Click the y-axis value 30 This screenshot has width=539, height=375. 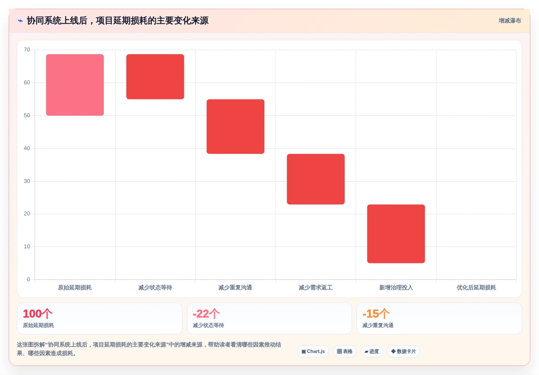coord(27,181)
